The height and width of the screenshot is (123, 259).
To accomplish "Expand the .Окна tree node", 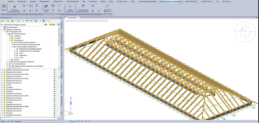I will click(15, 53).
